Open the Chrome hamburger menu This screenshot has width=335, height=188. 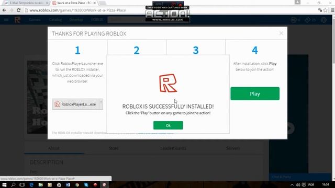[x=333, y=10]
